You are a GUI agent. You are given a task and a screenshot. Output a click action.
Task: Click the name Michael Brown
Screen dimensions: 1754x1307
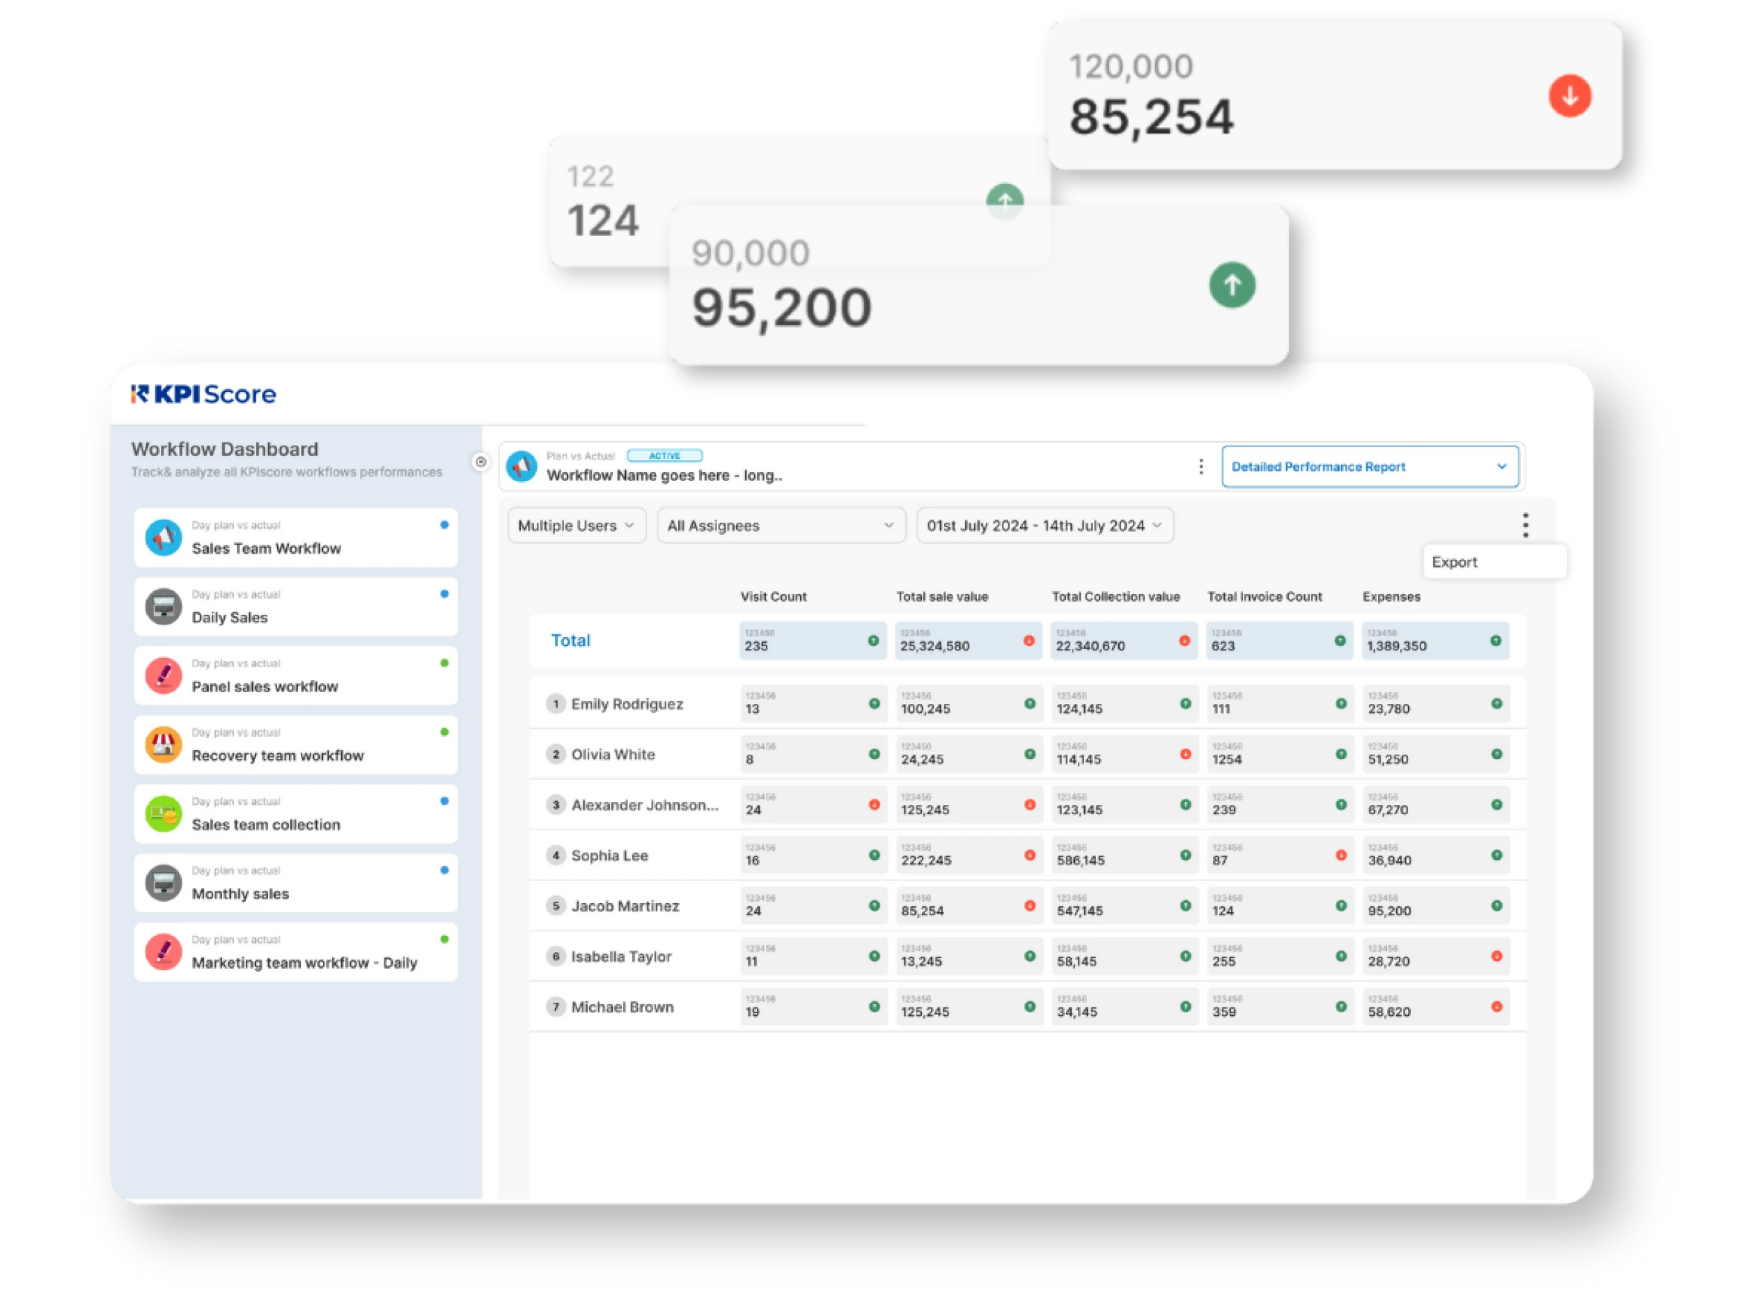tap(622, 1007)
